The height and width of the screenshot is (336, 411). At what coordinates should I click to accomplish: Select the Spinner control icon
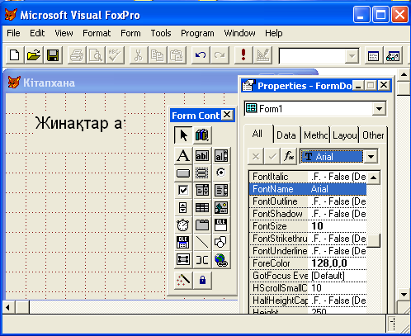pos(183,208)
